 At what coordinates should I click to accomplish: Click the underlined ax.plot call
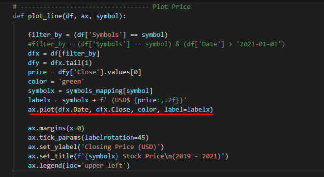click(120, 110)
